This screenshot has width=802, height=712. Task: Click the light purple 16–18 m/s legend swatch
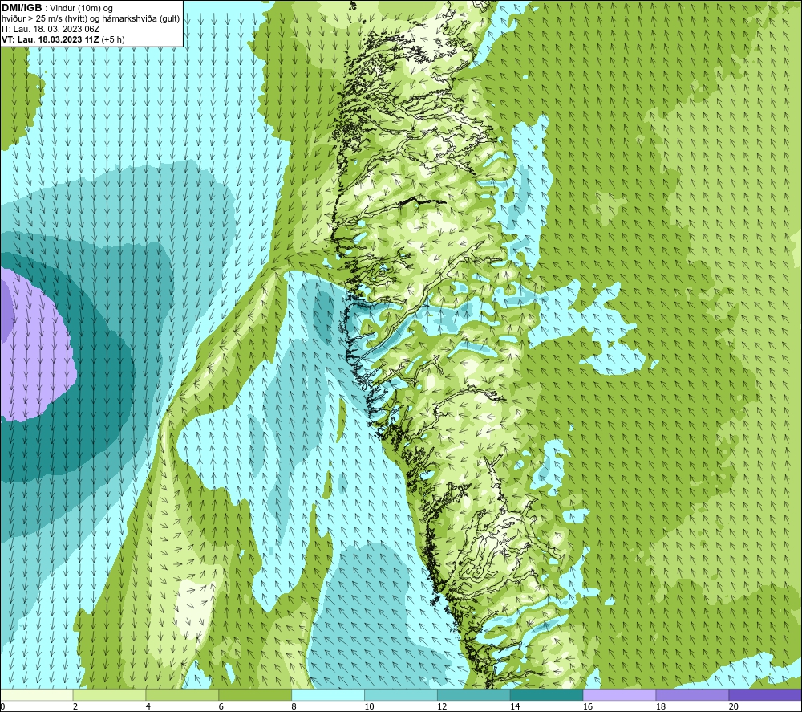tap(619, 694)
